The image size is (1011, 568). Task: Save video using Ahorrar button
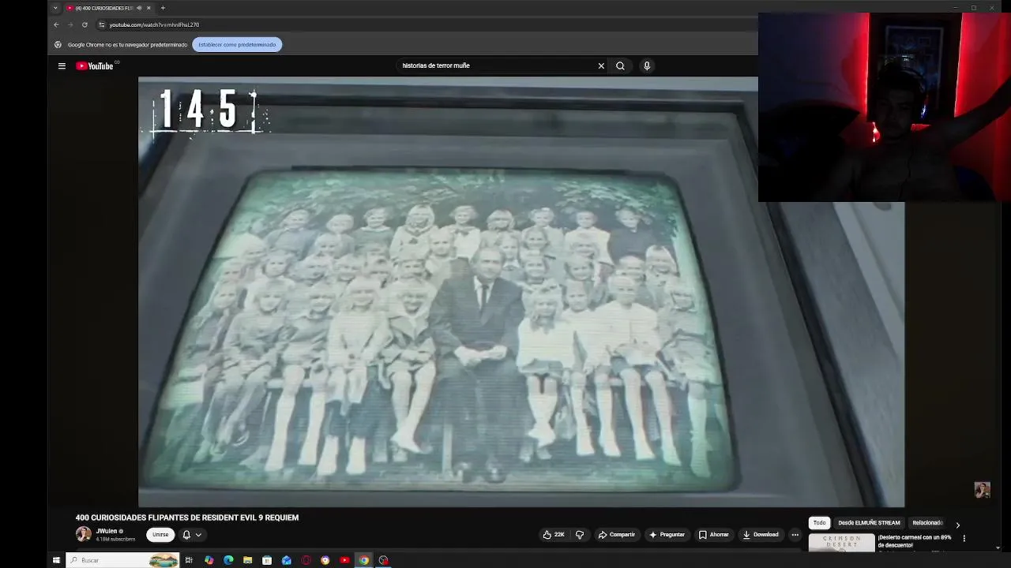(713, 535)
